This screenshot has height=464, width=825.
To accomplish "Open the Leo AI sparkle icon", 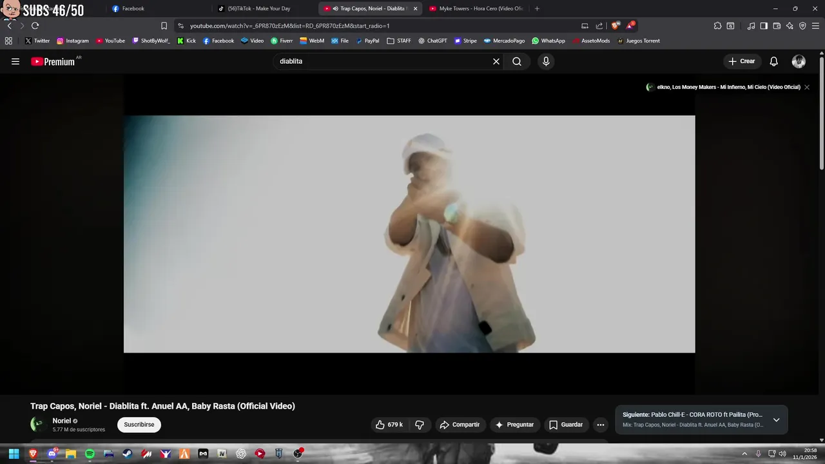I will (x=790, y=26).
